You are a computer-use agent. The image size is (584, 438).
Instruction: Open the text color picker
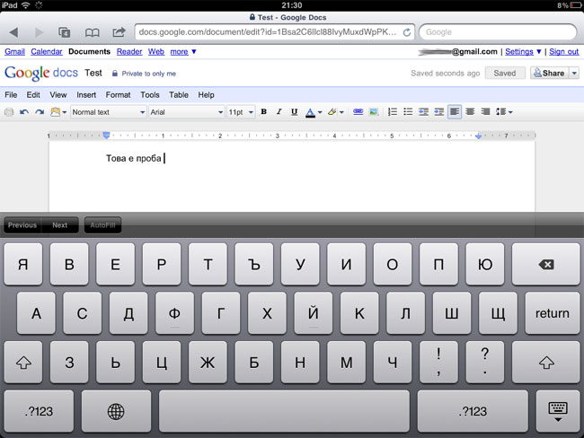[314, 112]
